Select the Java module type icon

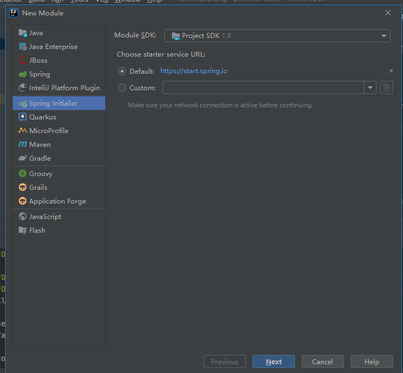[x=23, y=33]
